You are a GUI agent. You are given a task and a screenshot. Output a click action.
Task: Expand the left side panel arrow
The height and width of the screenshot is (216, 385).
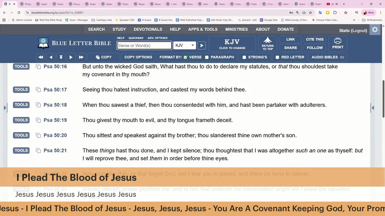coord(5,108)
